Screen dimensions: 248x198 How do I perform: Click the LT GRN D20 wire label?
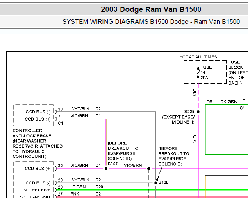[86, 187]
